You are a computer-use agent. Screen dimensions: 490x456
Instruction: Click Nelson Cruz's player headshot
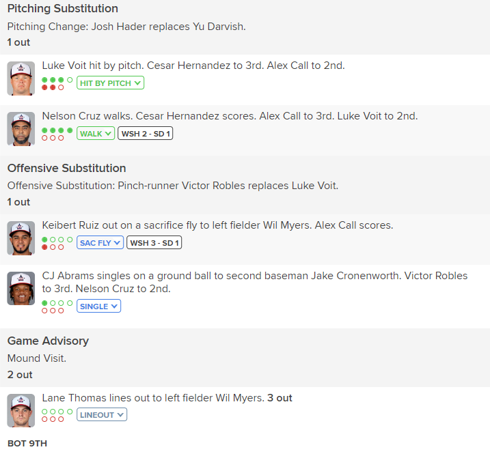click(x=21, y=128)
